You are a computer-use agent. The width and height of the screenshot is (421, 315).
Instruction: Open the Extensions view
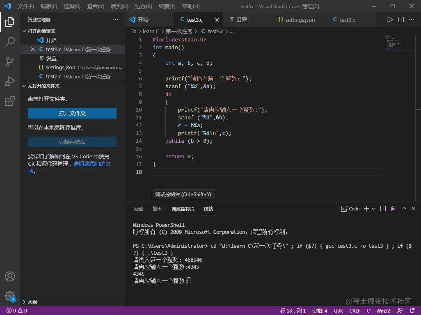[x=10, y=101]
